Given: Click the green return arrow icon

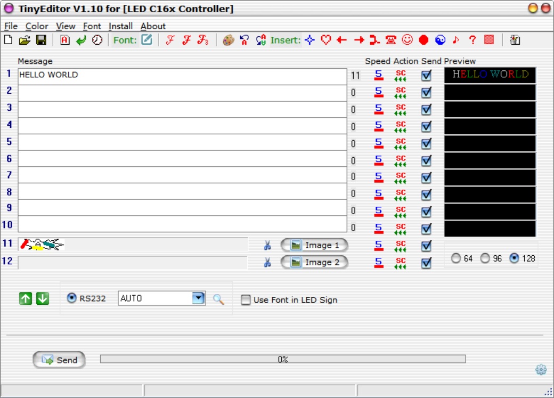Looking at the screenshot, I should pos(82,40).
